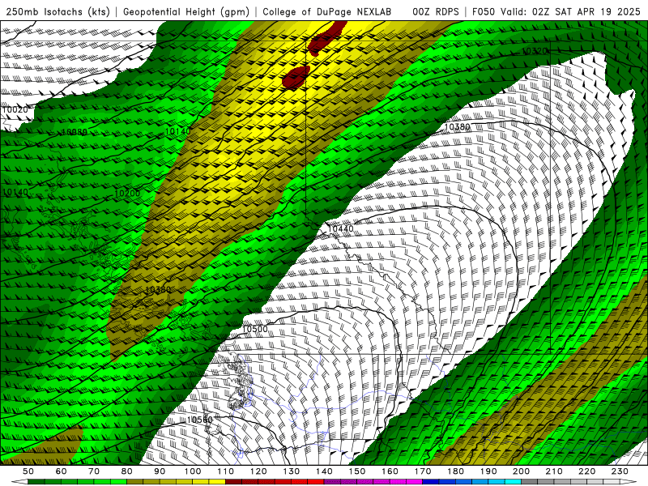Click the 10380 contour label on olive jet streak
This screenshot has width=648, height=486.
[x=158, y=290]
